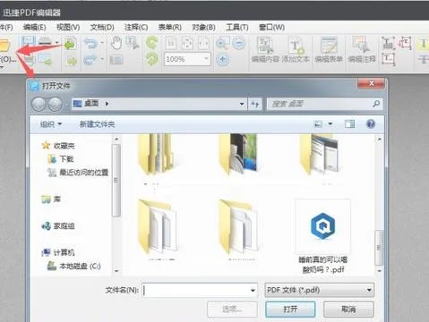
Task: Click the Forward navigation button in the dialog
Action: pos(55,104)
